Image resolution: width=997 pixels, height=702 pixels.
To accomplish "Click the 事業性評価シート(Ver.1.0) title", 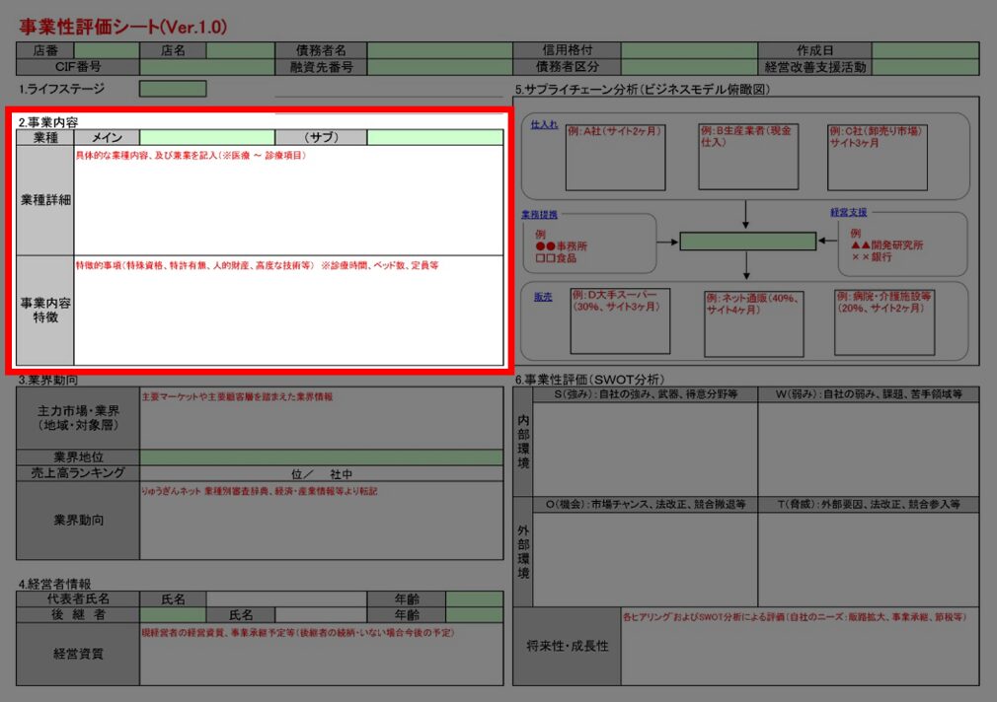I will 122,27.
